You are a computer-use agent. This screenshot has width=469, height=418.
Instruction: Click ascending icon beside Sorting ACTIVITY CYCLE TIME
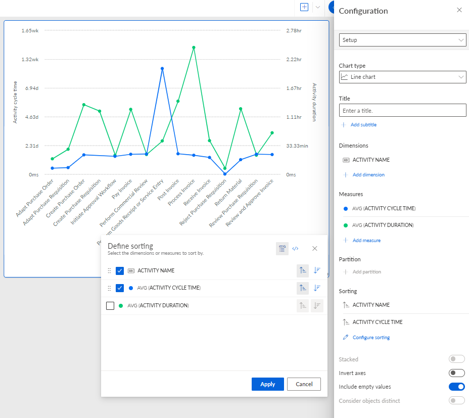point(346,322)
